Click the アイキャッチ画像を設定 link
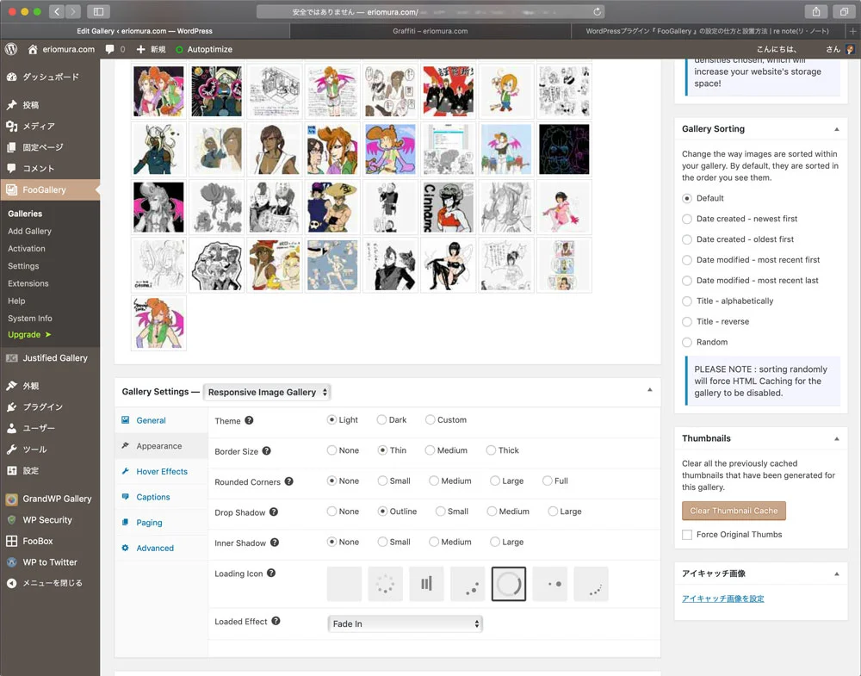The height and width of the screenshot is (676, 861). click(x=722, y=598)
